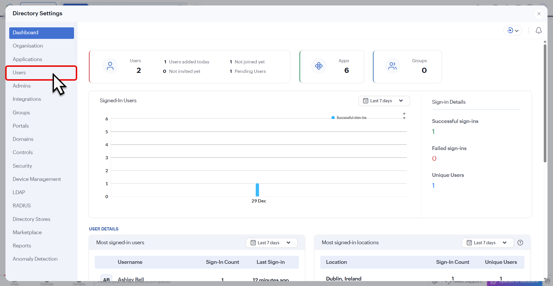
Task: Open the Users section in sidebar
Action: pyautogui.click(x=19, y=73)
